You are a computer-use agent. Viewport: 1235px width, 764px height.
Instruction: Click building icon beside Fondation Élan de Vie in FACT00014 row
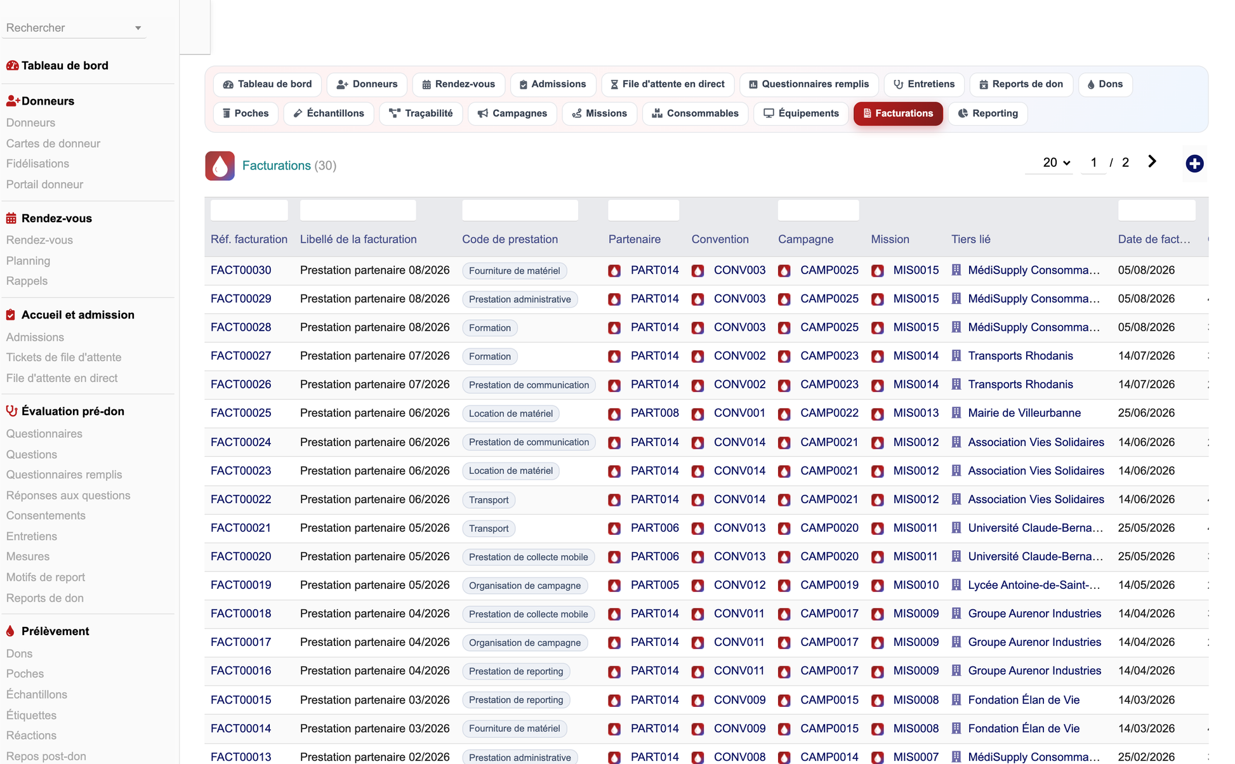coord(956,728)
